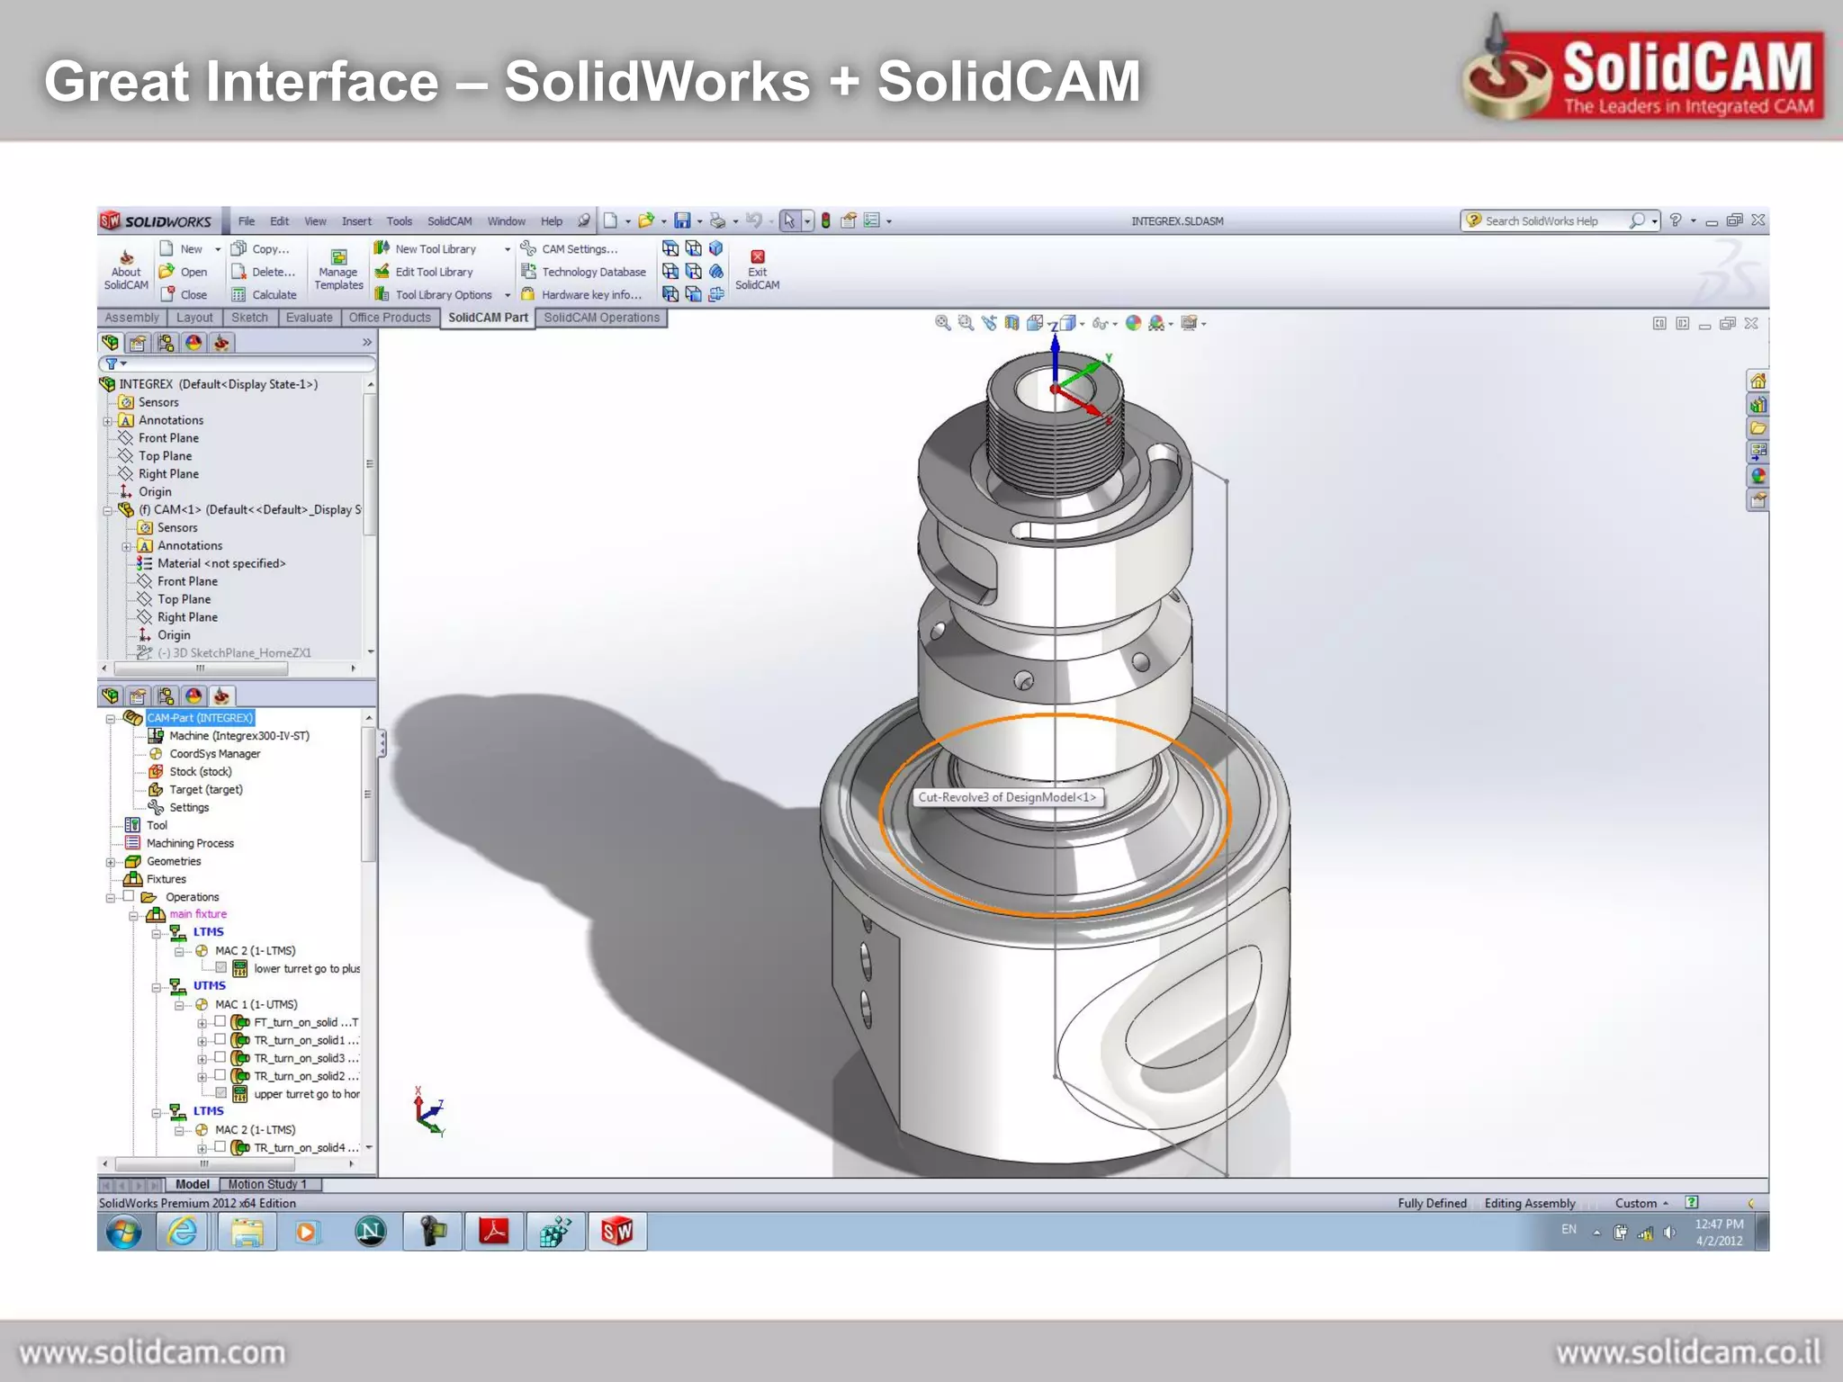
Task: Expand the Geometries node
Action: [x=111, y=862]
